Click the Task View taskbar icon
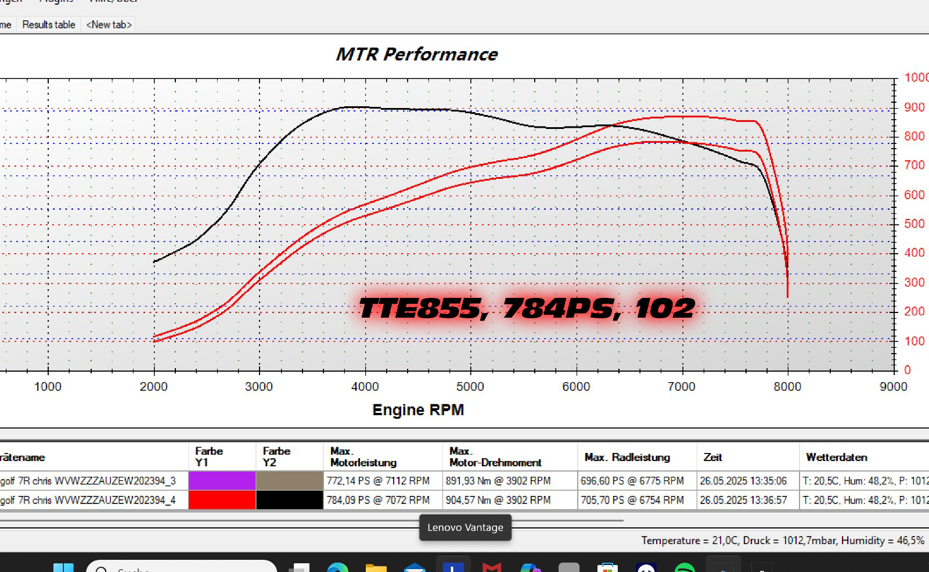Image resolution: width=929 pixels, height=572 pixels. (299, 567)
